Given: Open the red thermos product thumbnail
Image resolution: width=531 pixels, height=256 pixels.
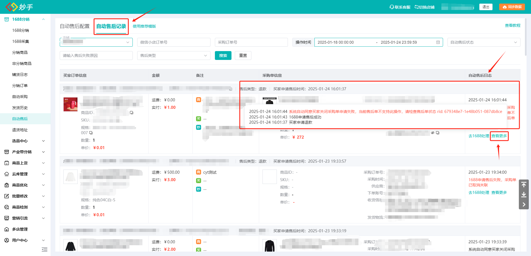Looking at the screenshot, I should (71, 104).
